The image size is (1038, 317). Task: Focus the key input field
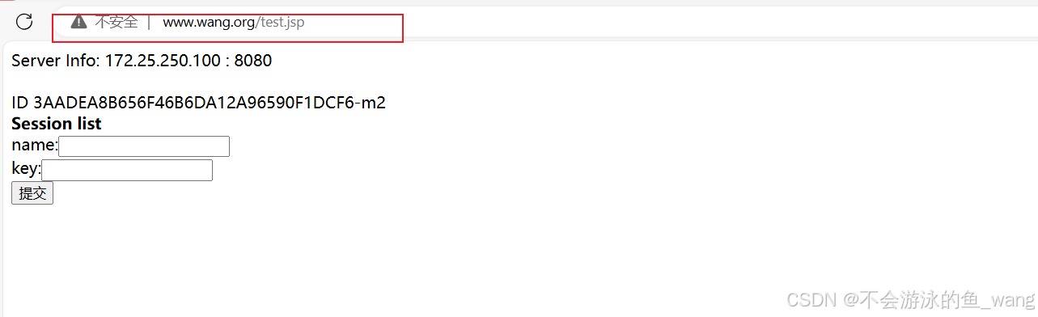coord(127,170)
